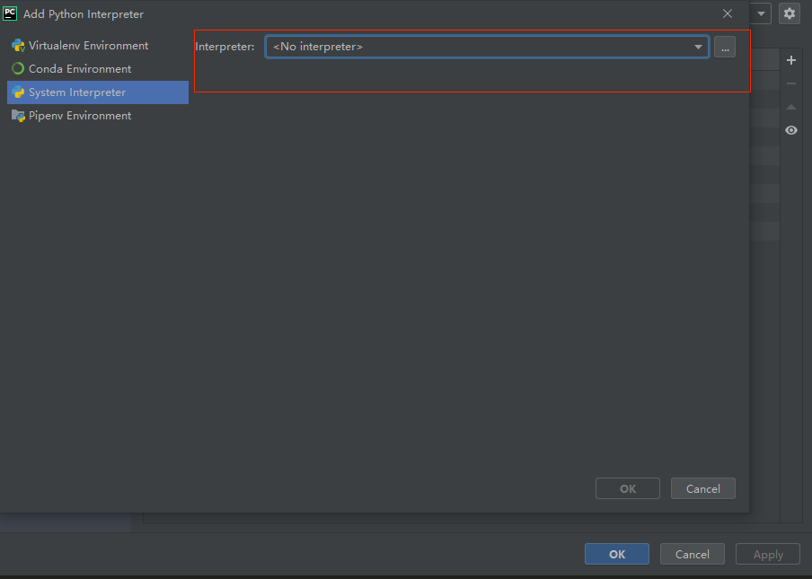The width and height of the screenshot is (812, 579).
Task: Click the PyCharm logo in title bar
Action: coord(10,13)
